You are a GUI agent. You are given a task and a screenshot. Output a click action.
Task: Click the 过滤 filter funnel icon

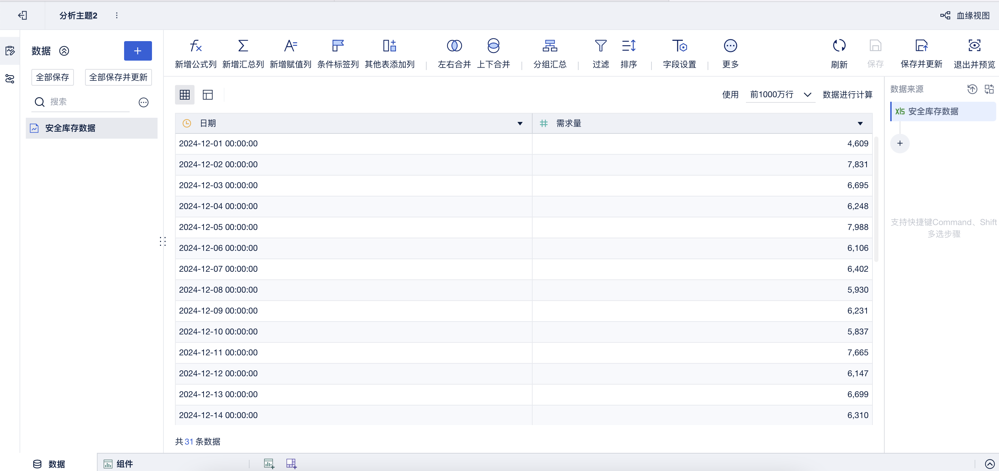coord(600,46)
